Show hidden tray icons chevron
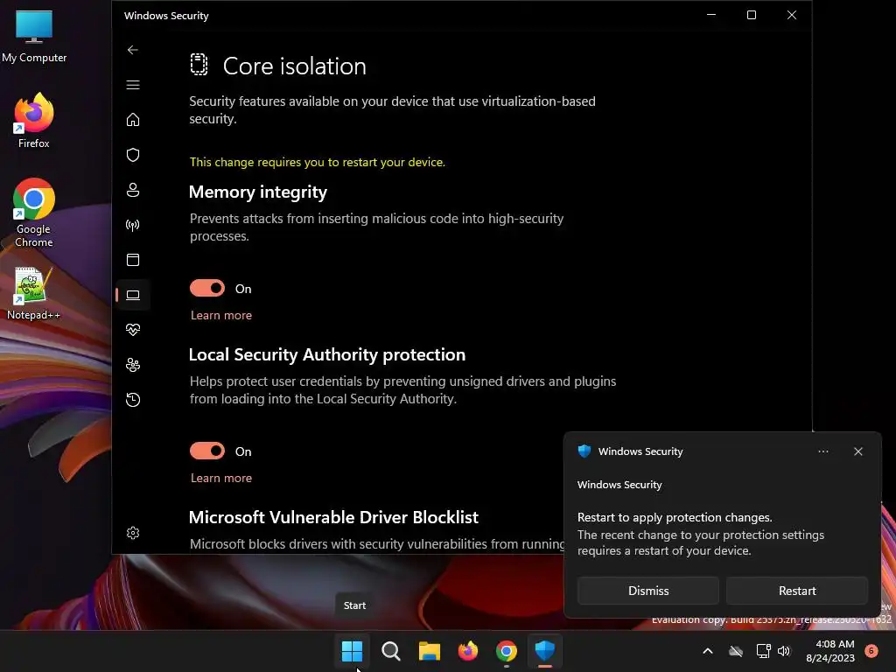896x672 pixels. (x=707, y=651)
